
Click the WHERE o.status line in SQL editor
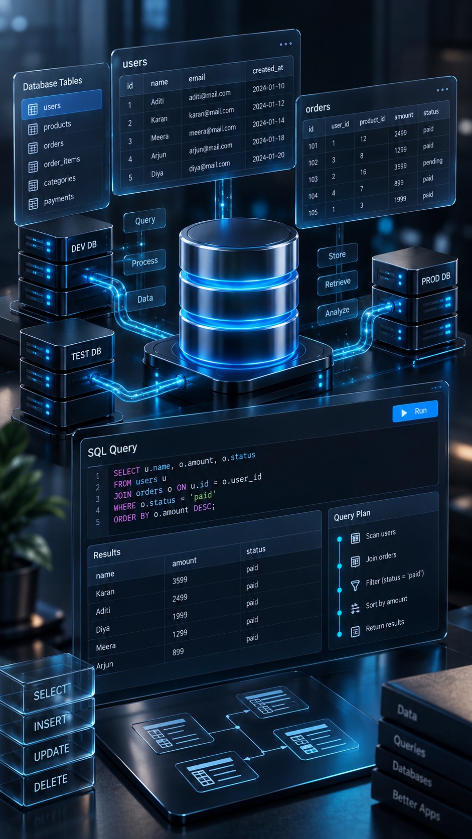click(165, 501)
